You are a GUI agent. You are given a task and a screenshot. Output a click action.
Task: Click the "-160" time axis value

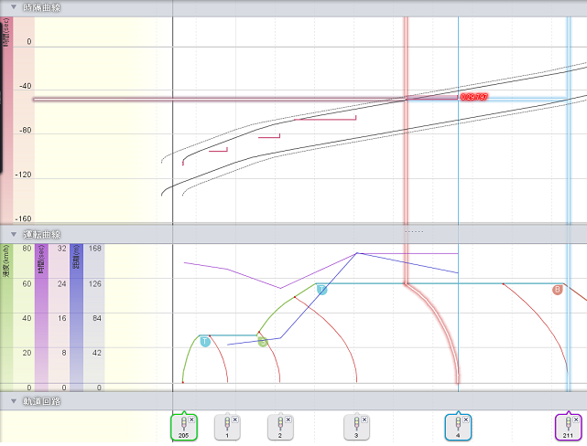pyautogui.click(x=23, y=219)
